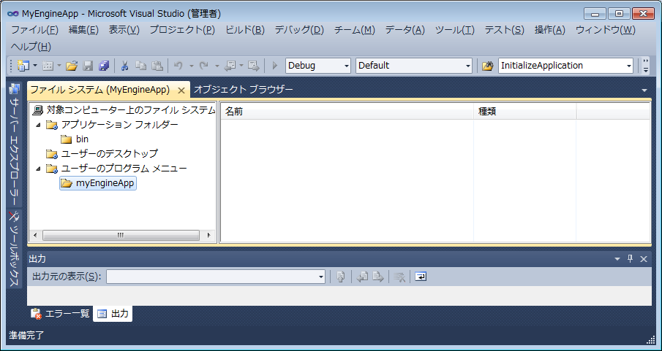Screen dimensions: 662x351
Task: Open the プロジェクト(P) menu
Action: click(x=182, y=30)
